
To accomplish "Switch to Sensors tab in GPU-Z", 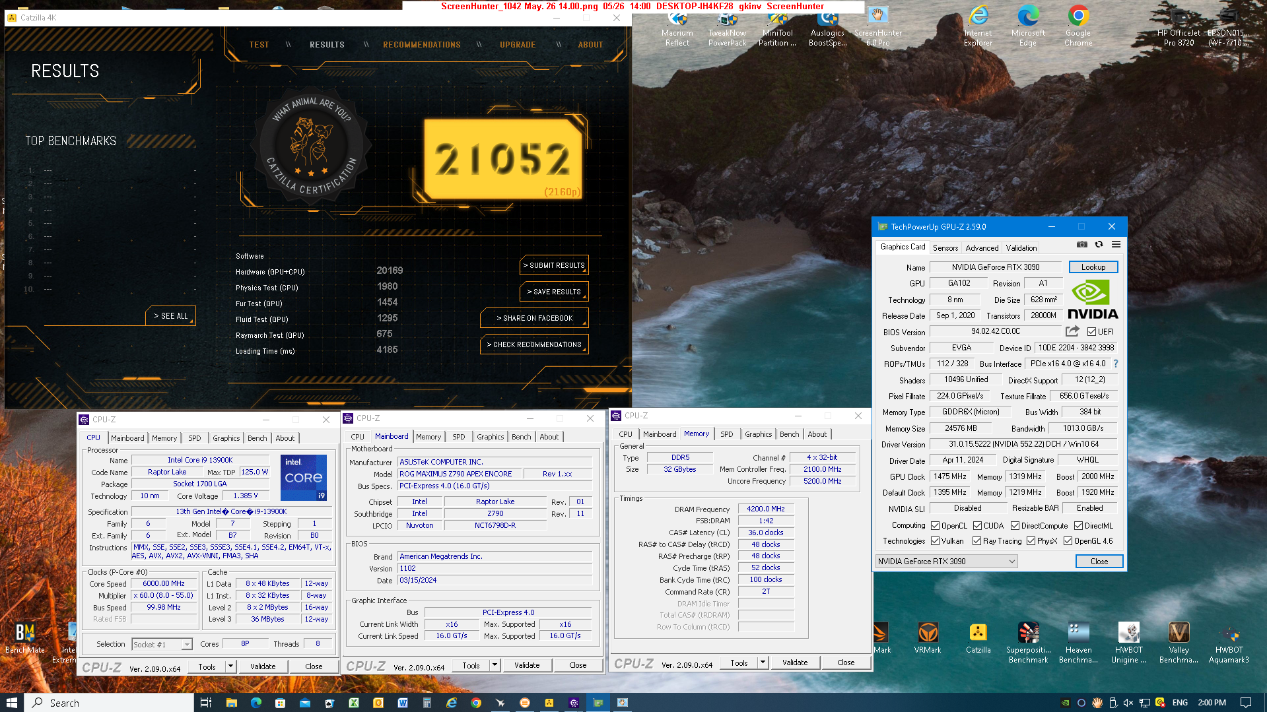I will (945, 247).
